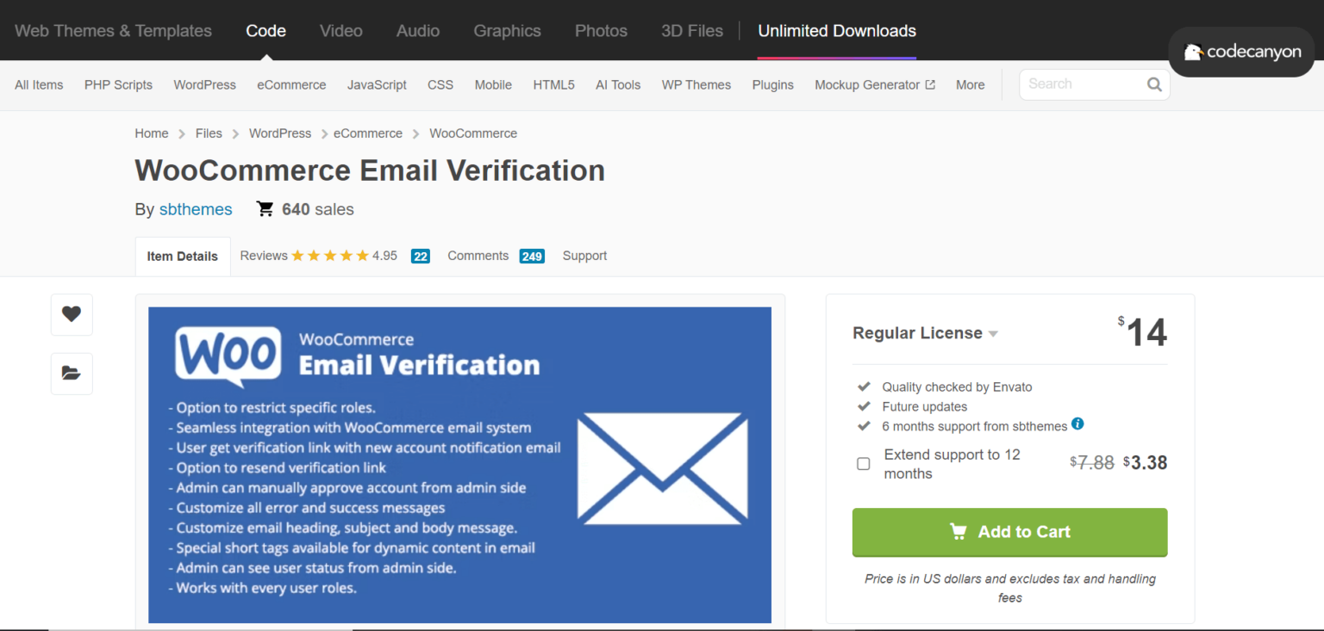Click the shopping cart icon beside 640 sales

265,209
